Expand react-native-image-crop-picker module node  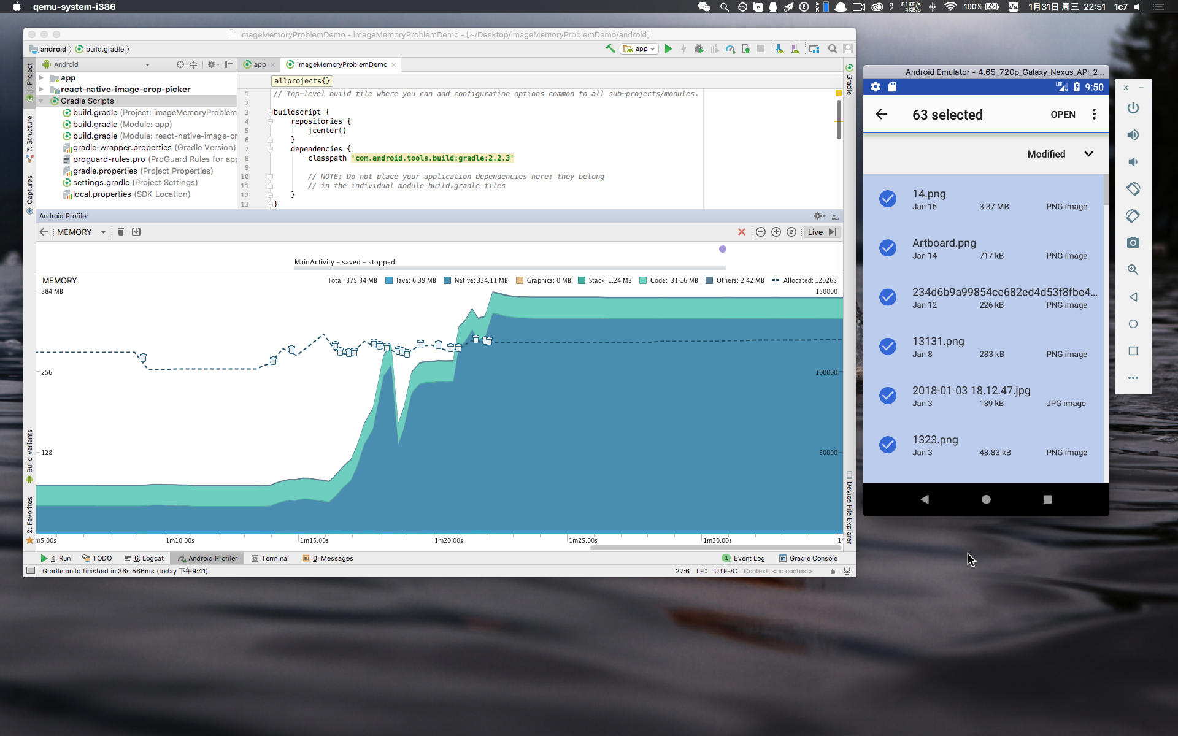tap(41, 90)
